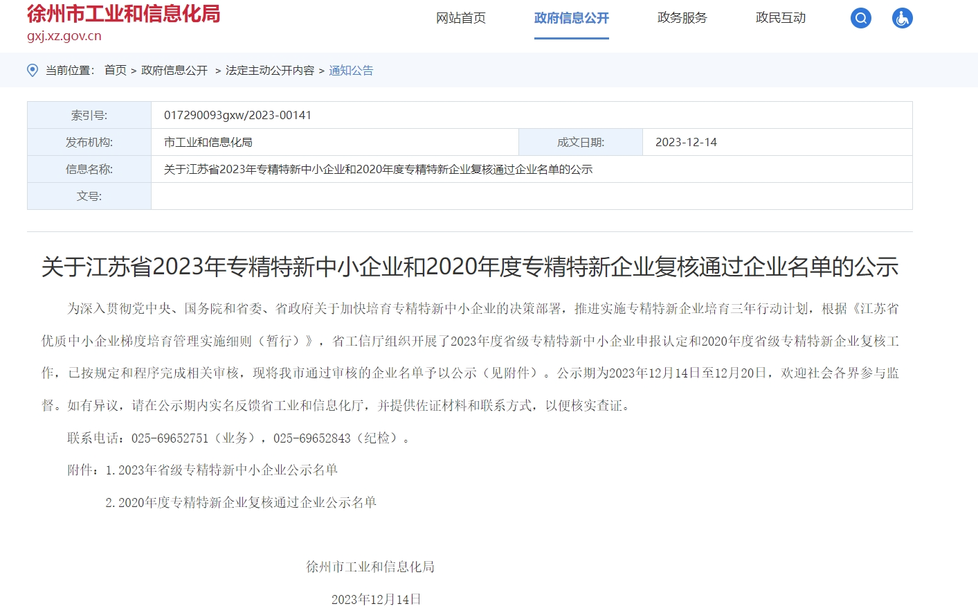Click the 2023-12-14 date cell
Screen dimensions: 978x613
[686, 142]
